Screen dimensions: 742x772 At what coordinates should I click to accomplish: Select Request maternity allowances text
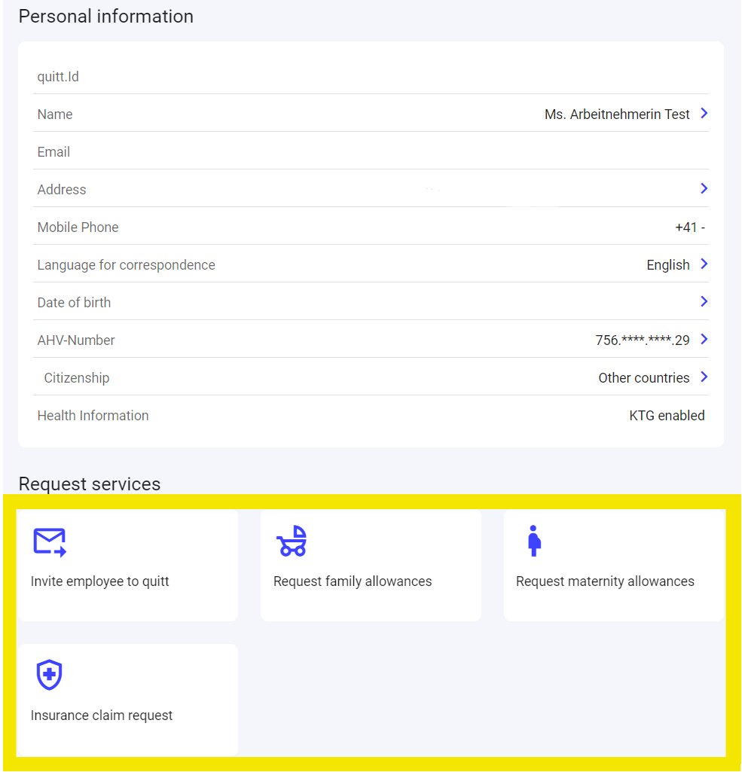(x=605, y=581)
